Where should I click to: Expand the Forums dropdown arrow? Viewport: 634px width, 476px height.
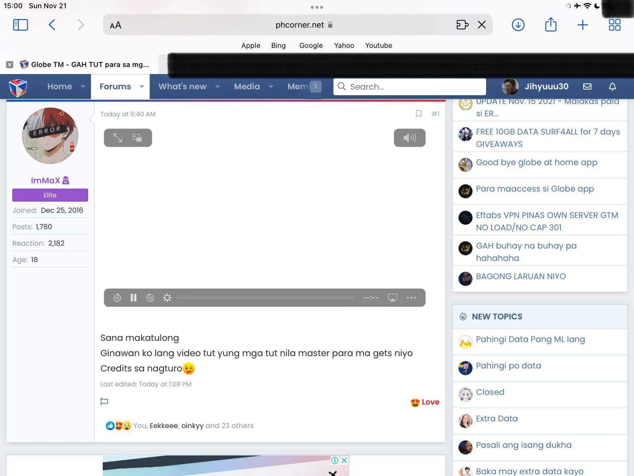[x=142, y=87]
